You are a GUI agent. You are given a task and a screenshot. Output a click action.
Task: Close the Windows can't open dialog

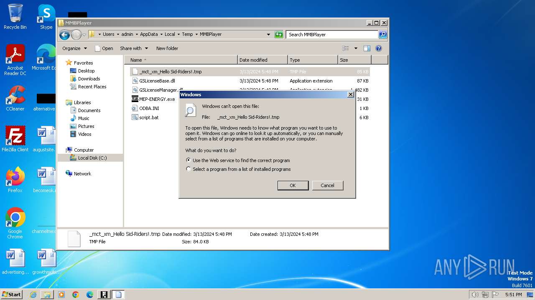[351, 95]
